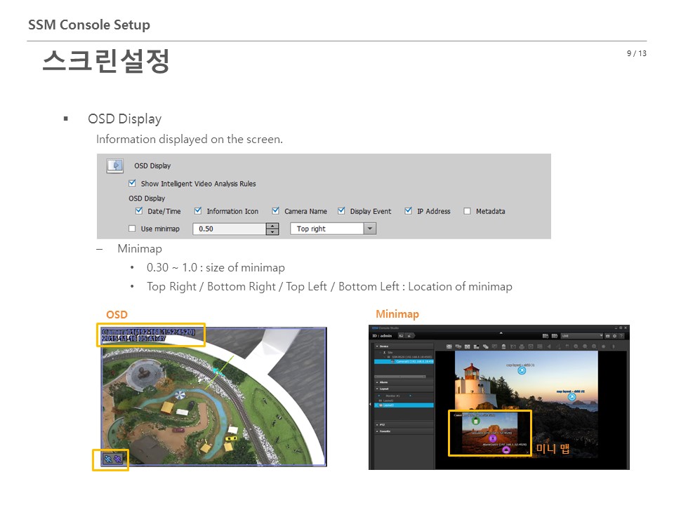This screenshot has height=505, width=674.
Task: Click the OSD Display monitor icon
Action: click(115, 166)
